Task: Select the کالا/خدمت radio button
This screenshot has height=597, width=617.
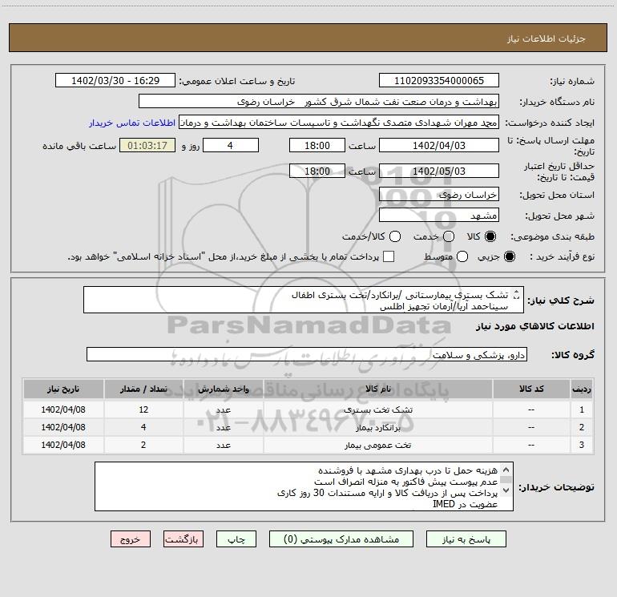Action: click(395, 236)
